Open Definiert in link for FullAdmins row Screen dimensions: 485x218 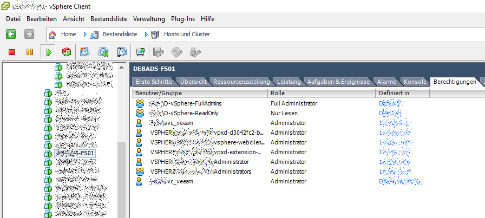pyautogui.click(x=390, y=103)
